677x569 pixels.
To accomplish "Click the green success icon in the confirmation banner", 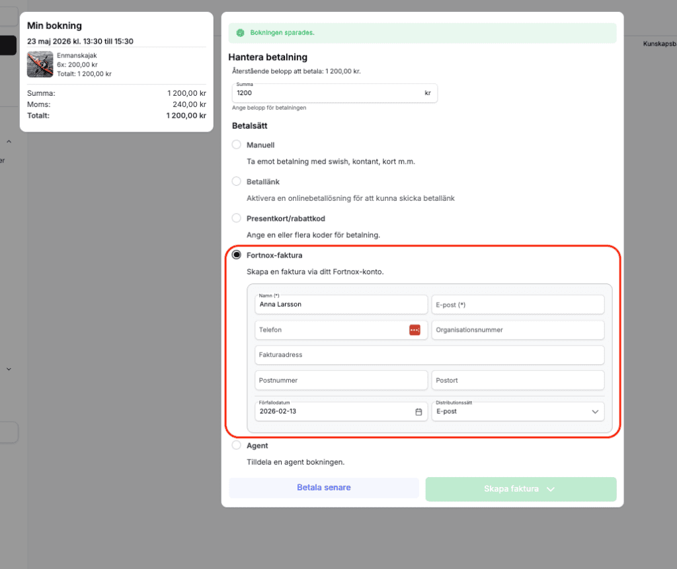I will tap(241, 32).
